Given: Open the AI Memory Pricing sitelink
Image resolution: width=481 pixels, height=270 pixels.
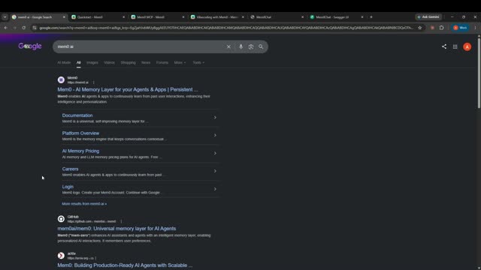Looking at the screenshot, I should 80,151.
